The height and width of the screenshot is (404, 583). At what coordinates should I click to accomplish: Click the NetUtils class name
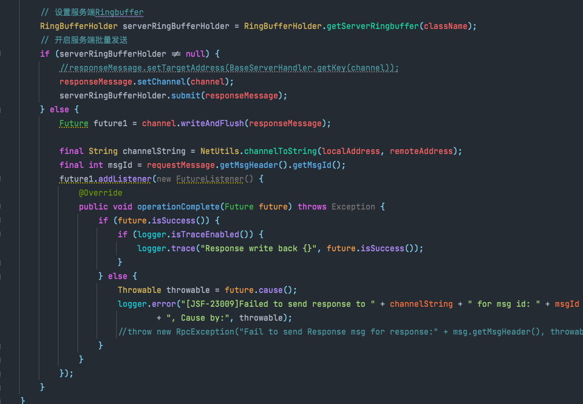pyautogui.click(x=220, y=152)
